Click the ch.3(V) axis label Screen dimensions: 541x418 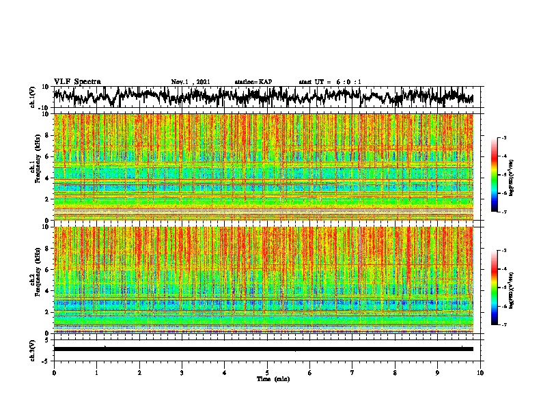tap(33, 350)
